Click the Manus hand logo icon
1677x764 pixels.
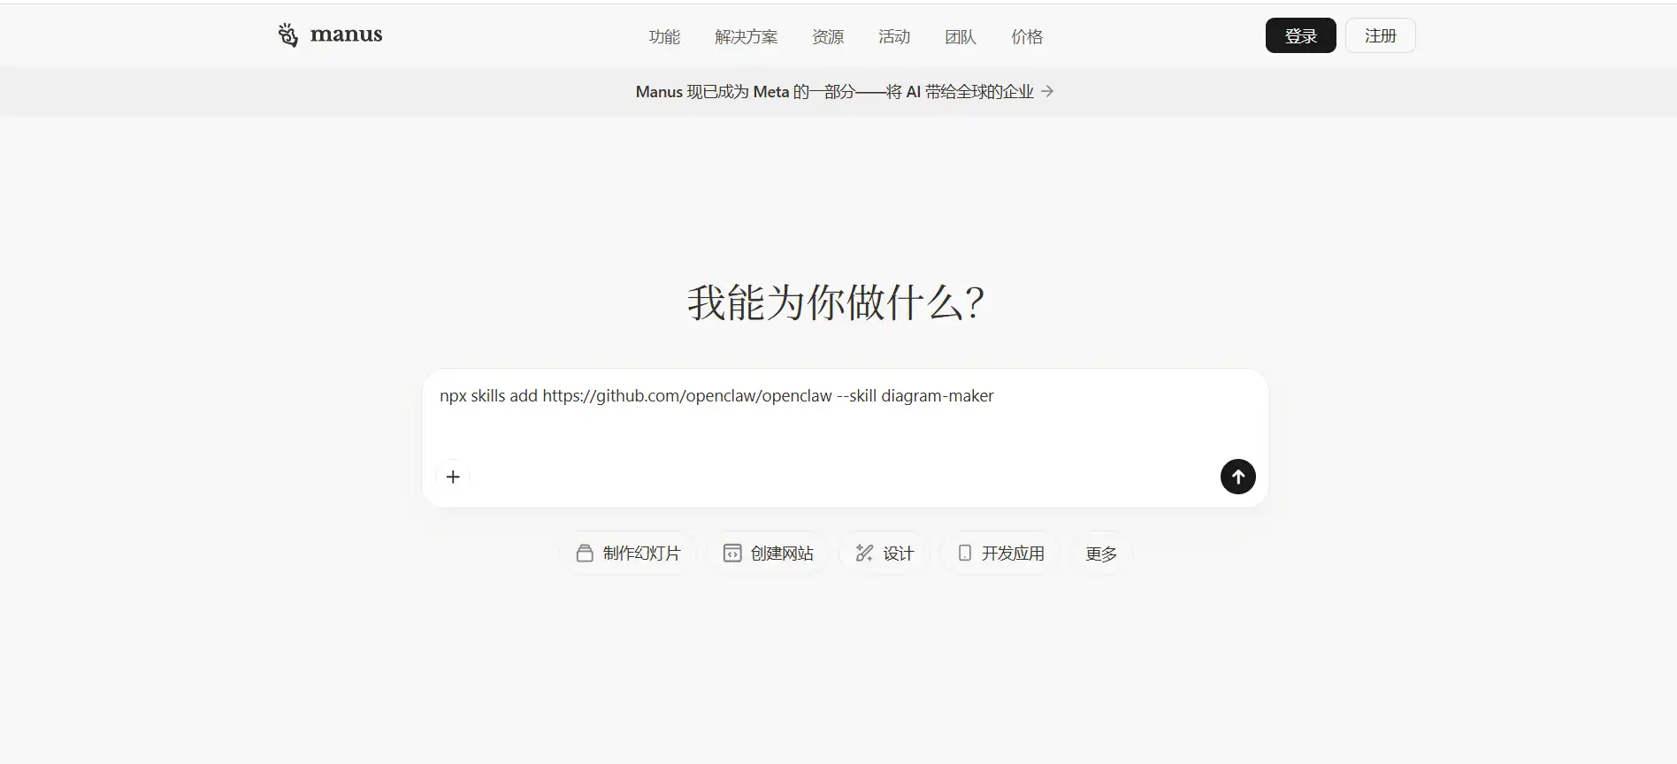pos(288,34)
